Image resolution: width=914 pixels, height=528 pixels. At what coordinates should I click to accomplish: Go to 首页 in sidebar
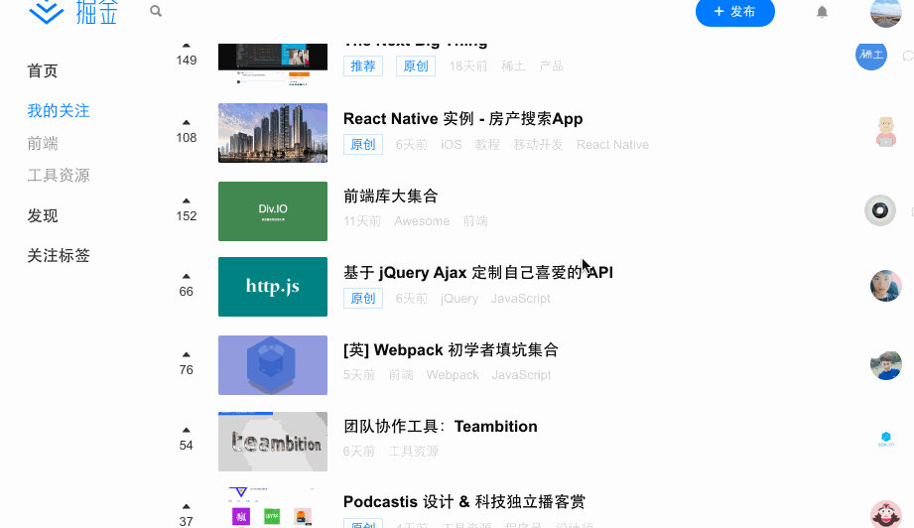43,71
